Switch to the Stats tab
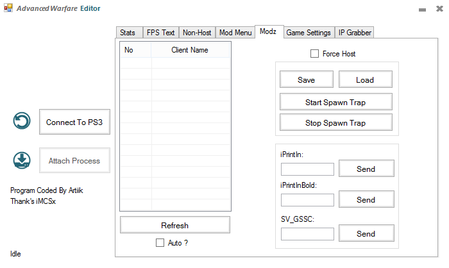449x268 pixels. coord(129,32)
